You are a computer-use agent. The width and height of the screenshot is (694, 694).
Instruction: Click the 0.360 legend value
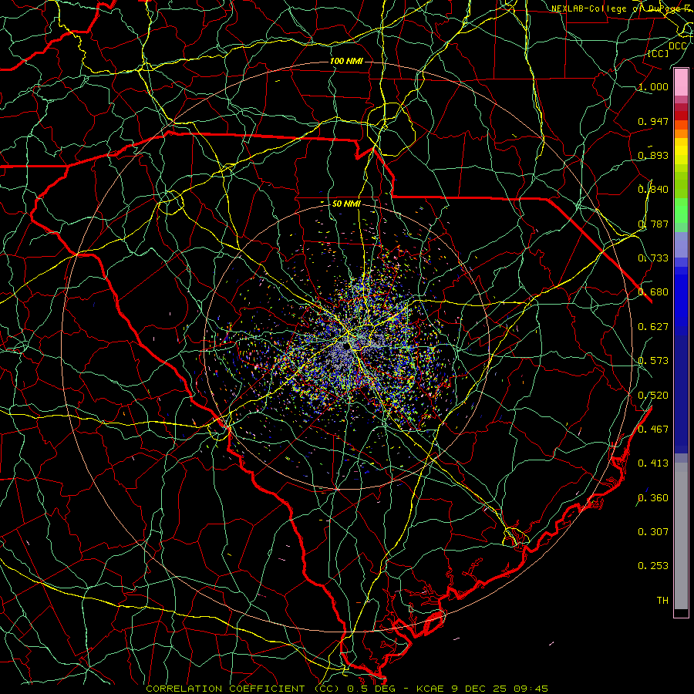point(653,498)
